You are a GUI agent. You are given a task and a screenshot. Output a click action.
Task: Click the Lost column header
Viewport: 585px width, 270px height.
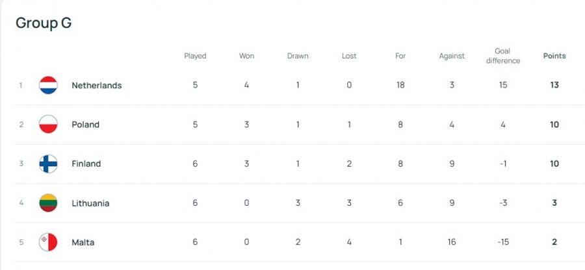[x=349, y=56]
